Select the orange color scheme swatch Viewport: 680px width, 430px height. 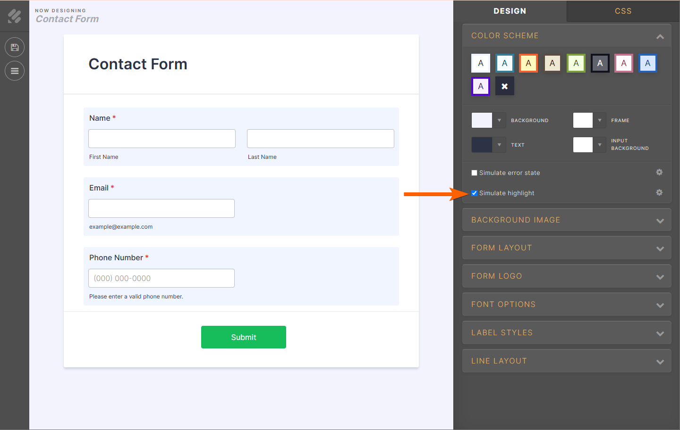[x=528, y=63]
